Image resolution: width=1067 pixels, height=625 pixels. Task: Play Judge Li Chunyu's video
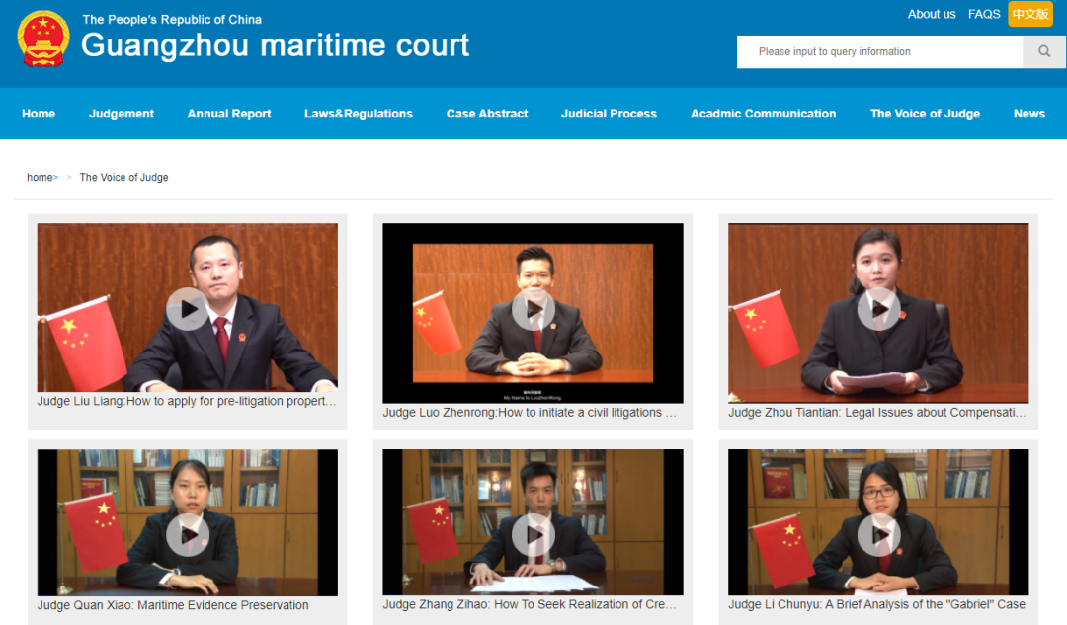pos(877,535)
